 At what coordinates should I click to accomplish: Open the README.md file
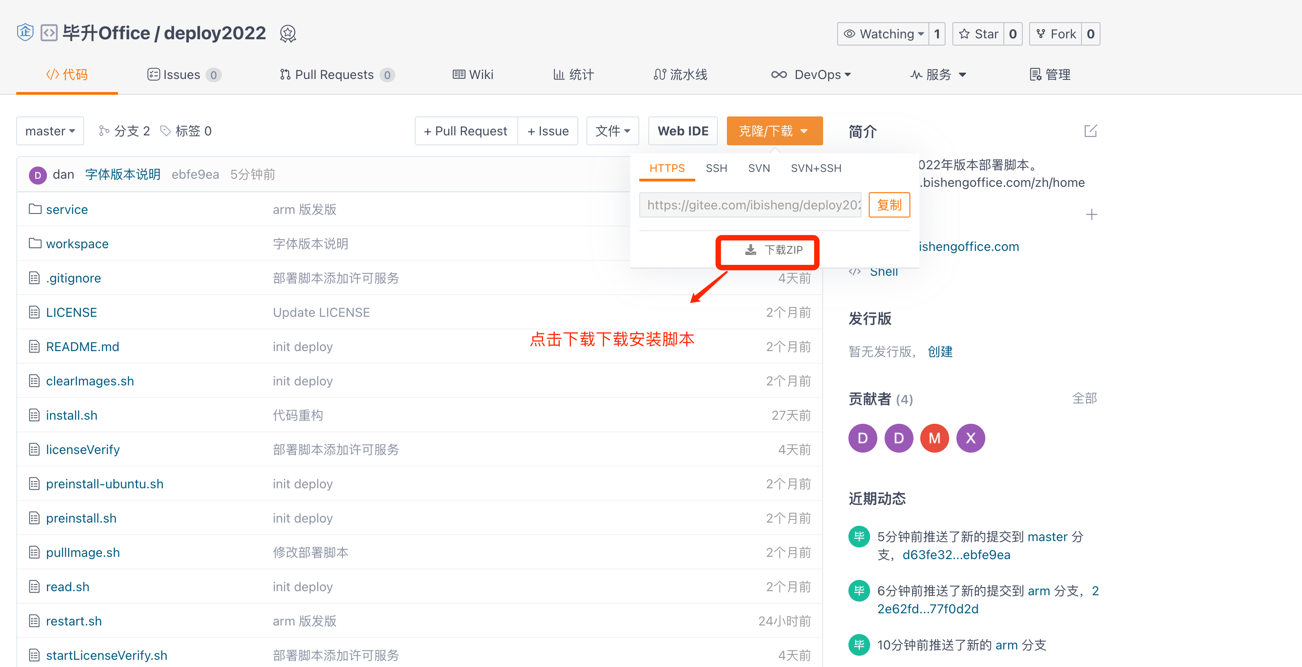(x=82, y=347)
